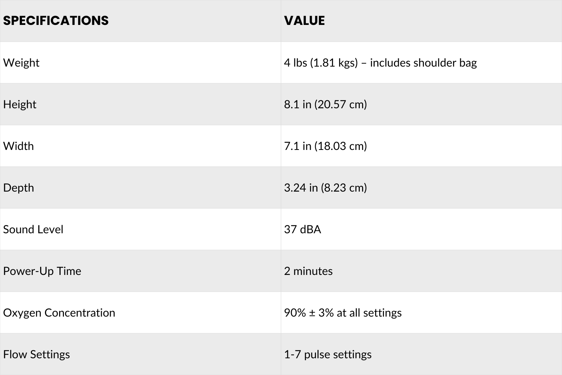This screenshot has height=375, width=562.
Task: Select the Oxygen Concentration label
Action: pos(59,312)
